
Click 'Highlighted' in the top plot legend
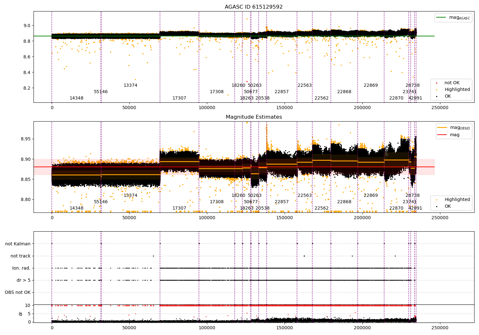tap(453, 90)
